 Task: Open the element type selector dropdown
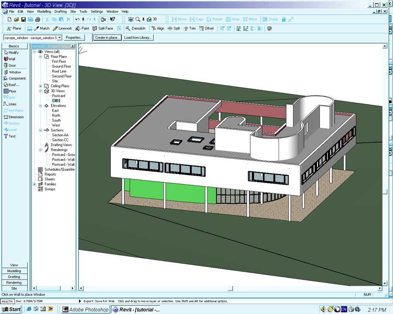point(60,38)
